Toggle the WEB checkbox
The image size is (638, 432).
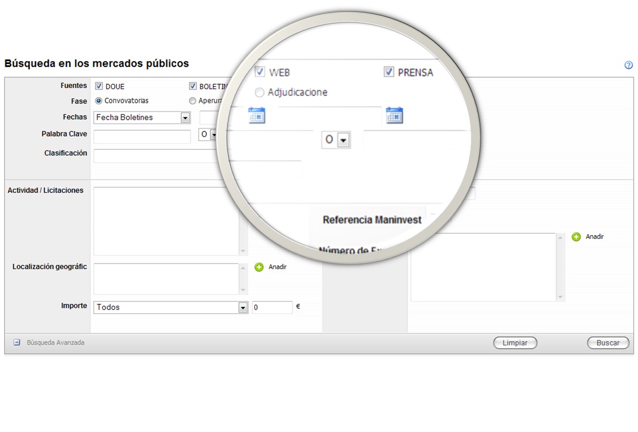pos(260,72)
